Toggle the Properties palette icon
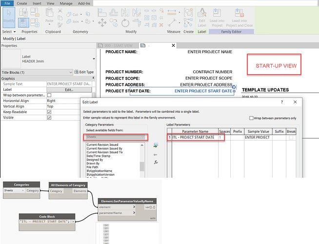Viewport: 319px width, 244px height. pos(23,22)
